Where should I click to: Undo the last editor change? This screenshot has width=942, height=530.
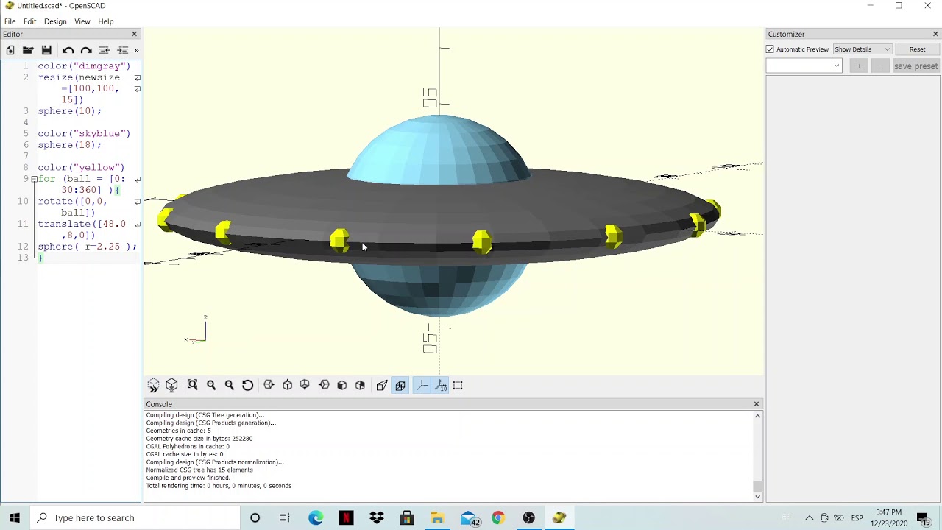pos(68,50)
